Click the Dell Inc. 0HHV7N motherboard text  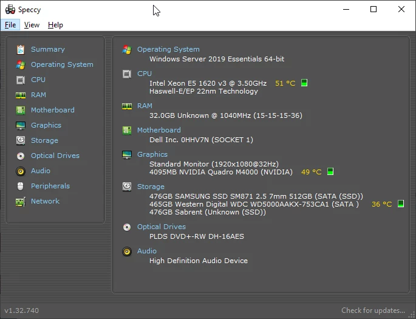pyautogui.click(x=201, y=140)
